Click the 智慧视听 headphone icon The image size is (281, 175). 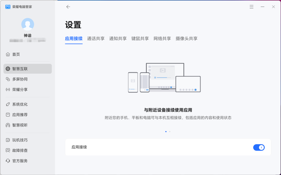point(8,125)
